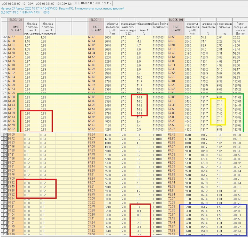The height and width of the screenshot is (238, 248).
Task: Open the LOG-01-031-001-101.CSV 12ч tab
Action: tap(54, 4)
